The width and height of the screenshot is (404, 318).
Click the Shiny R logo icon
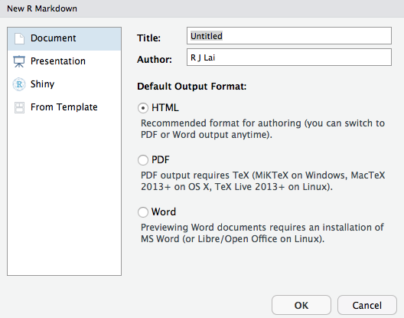coord(19,84)
